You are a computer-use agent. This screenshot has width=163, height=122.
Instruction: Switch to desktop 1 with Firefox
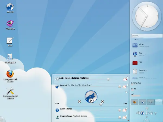[x=134, y=102]
